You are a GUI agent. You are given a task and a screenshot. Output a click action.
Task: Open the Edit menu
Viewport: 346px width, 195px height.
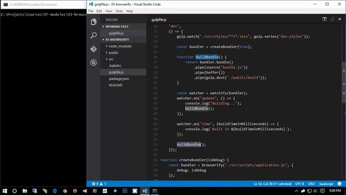click(x=99, y=11)
